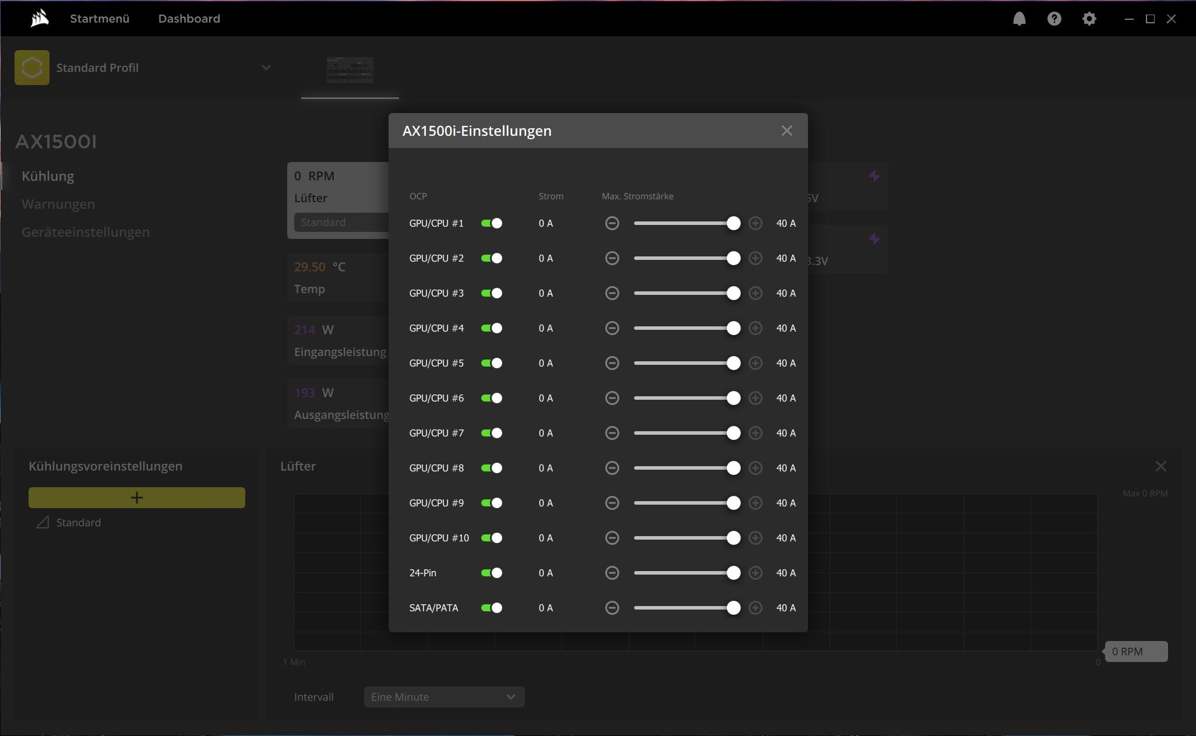The image size is (1196, 736).
Task: Toggle OCP for GPU/CPU #9
Action: coord(492,503)
